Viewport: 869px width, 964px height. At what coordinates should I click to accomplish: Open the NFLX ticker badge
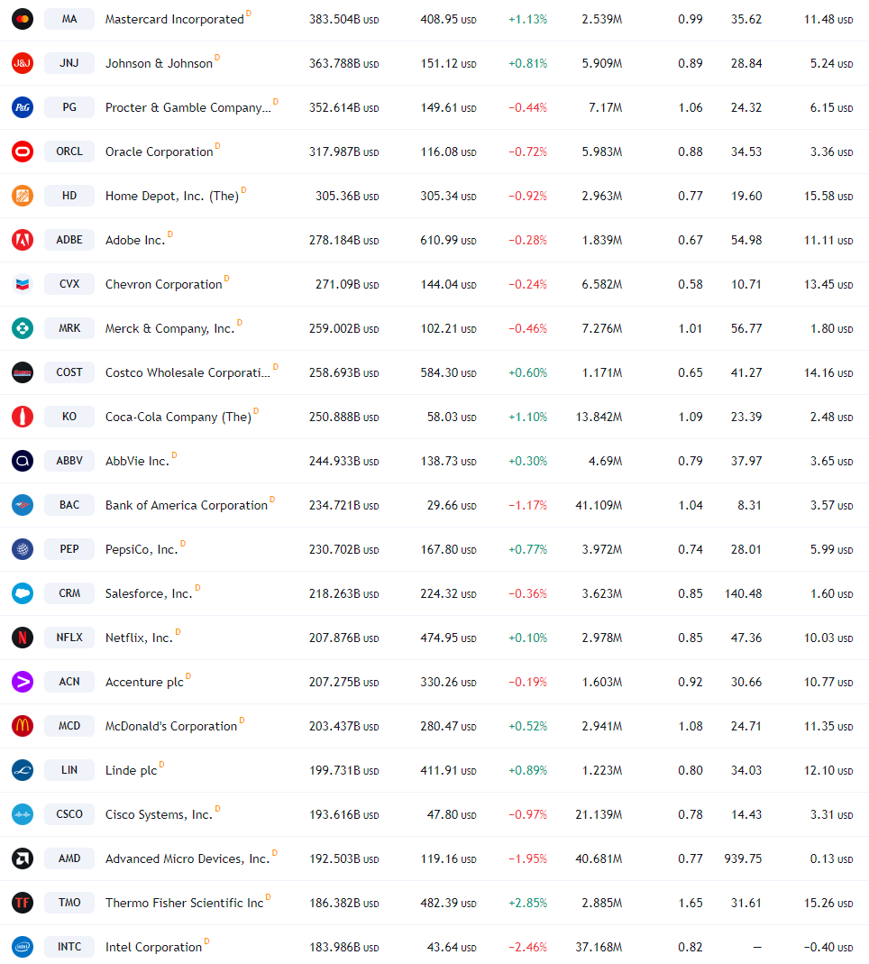[69, 638]
